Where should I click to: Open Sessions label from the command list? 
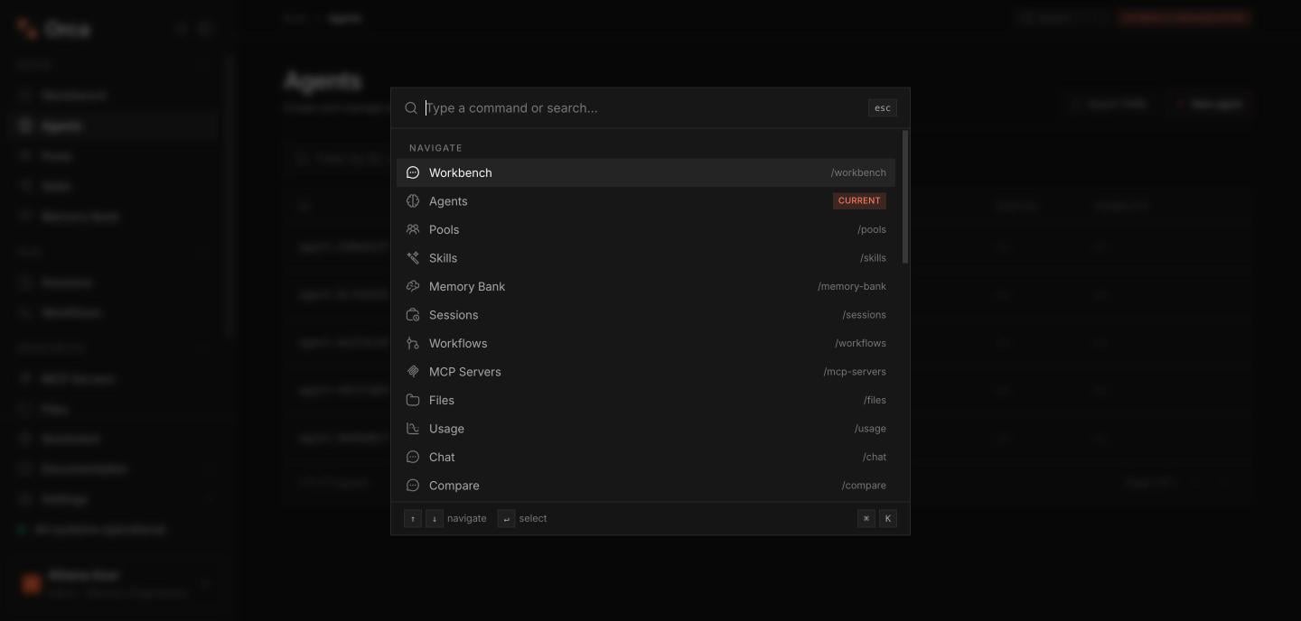point(454,315)
